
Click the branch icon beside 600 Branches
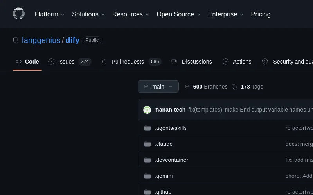pos(187,87)
